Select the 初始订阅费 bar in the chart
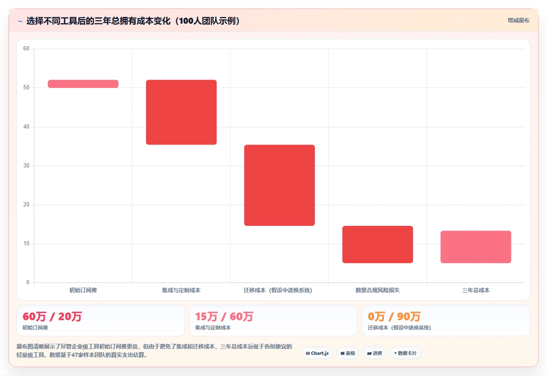The width and height of the screenshot is (547, 376). pyautogui.click(x=83, y=84)
